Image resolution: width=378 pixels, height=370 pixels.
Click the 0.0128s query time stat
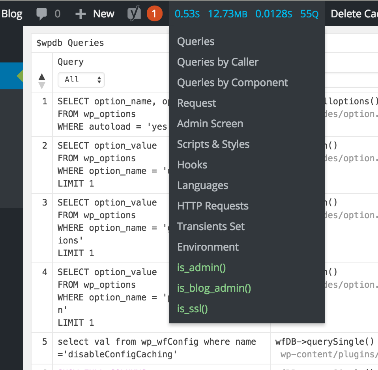coord(273,14)
